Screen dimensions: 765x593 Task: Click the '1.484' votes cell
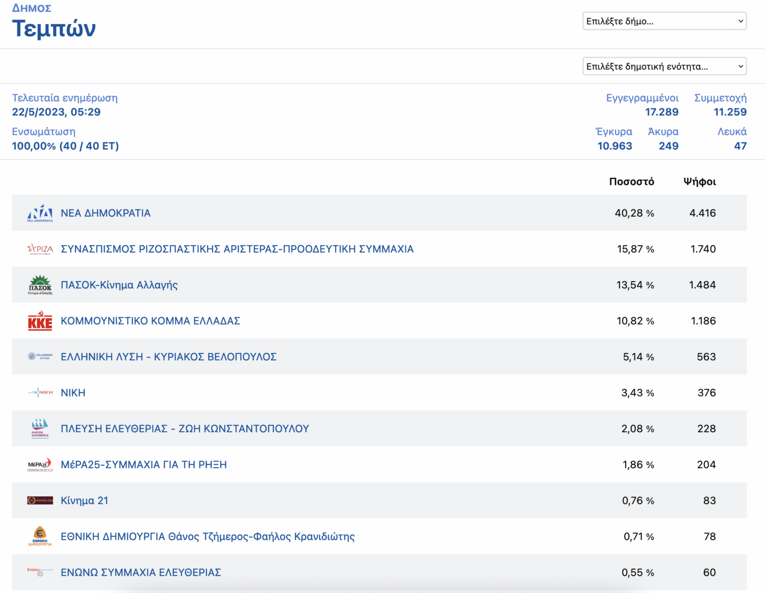click(x=702, y=285)
